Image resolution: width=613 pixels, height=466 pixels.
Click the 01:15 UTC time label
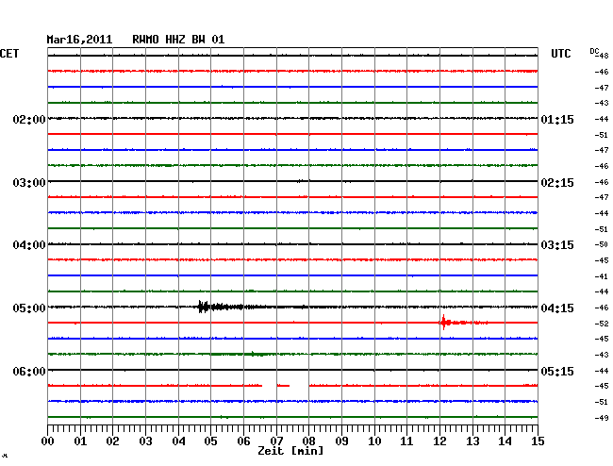tap(557, 120)
